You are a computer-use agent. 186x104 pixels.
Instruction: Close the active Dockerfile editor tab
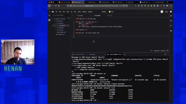coord(108,16)
